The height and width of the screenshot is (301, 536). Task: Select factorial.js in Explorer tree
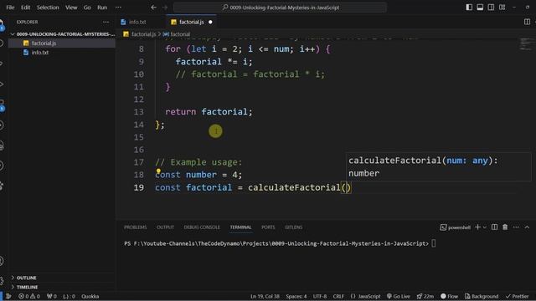click(62, 43)
